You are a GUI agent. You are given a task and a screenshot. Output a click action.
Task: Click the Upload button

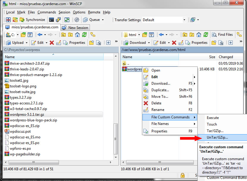click(15, 43)
